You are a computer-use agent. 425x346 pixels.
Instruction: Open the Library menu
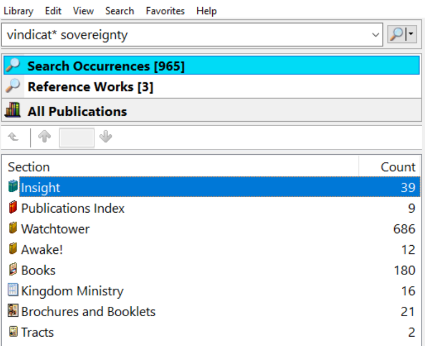click(18, 11)
